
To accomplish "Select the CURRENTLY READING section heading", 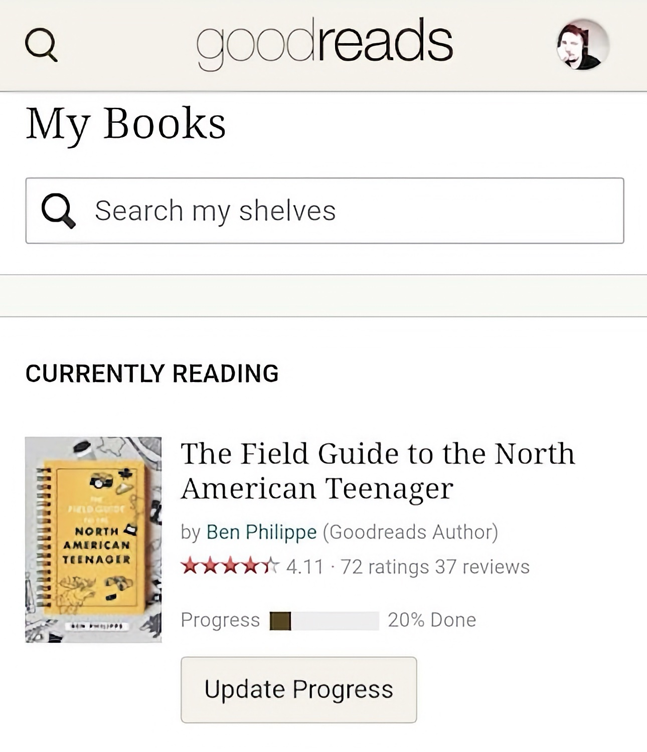I will (x=152, y=373).
